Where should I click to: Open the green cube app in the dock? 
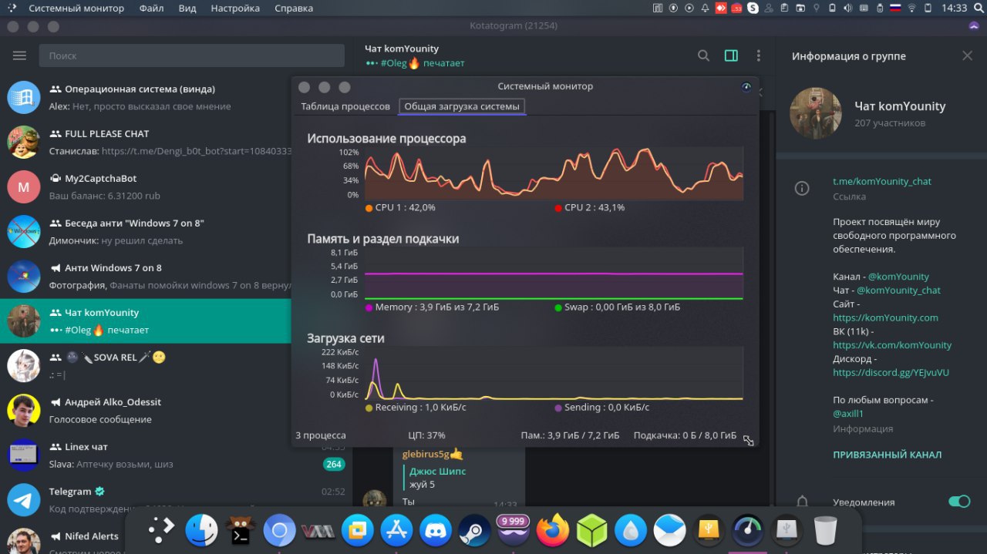click(x=591, y=531)
